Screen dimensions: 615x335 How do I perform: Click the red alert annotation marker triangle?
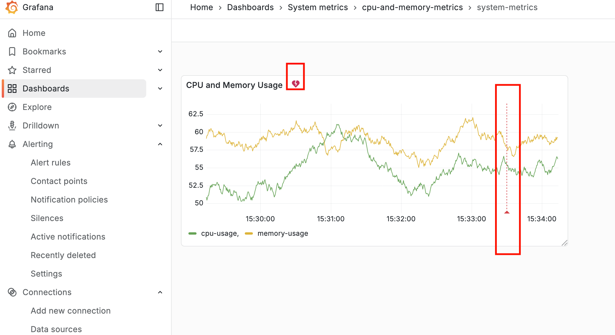click(507, 212)
